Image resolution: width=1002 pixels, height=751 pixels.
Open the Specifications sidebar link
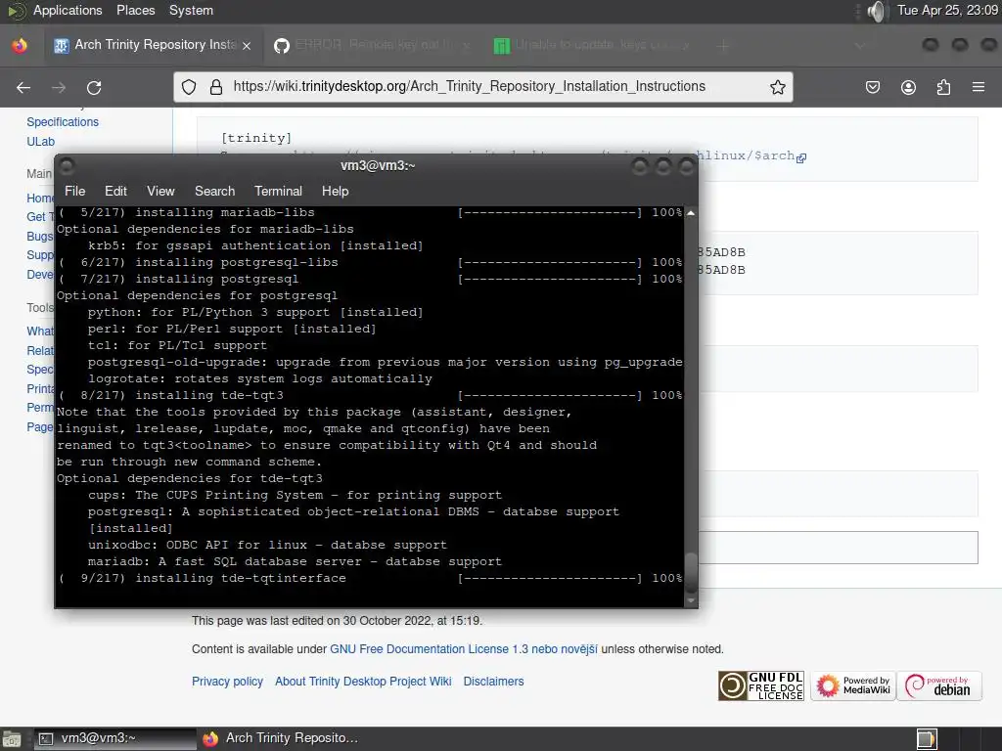tap(63, 122)
